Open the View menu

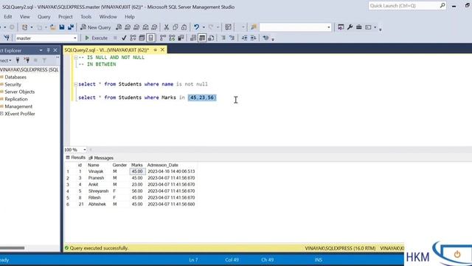tap(24, 17)
